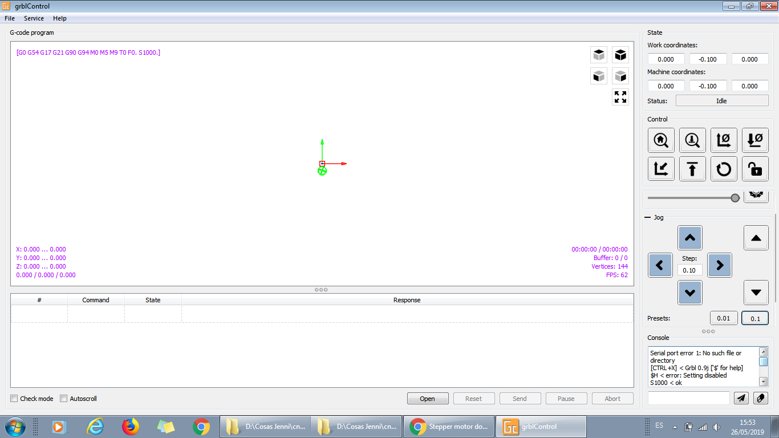This screenshot has height=438, width=779.
Task: Click the splitter dots between visualizer and table
Action: tap(321, 290)
